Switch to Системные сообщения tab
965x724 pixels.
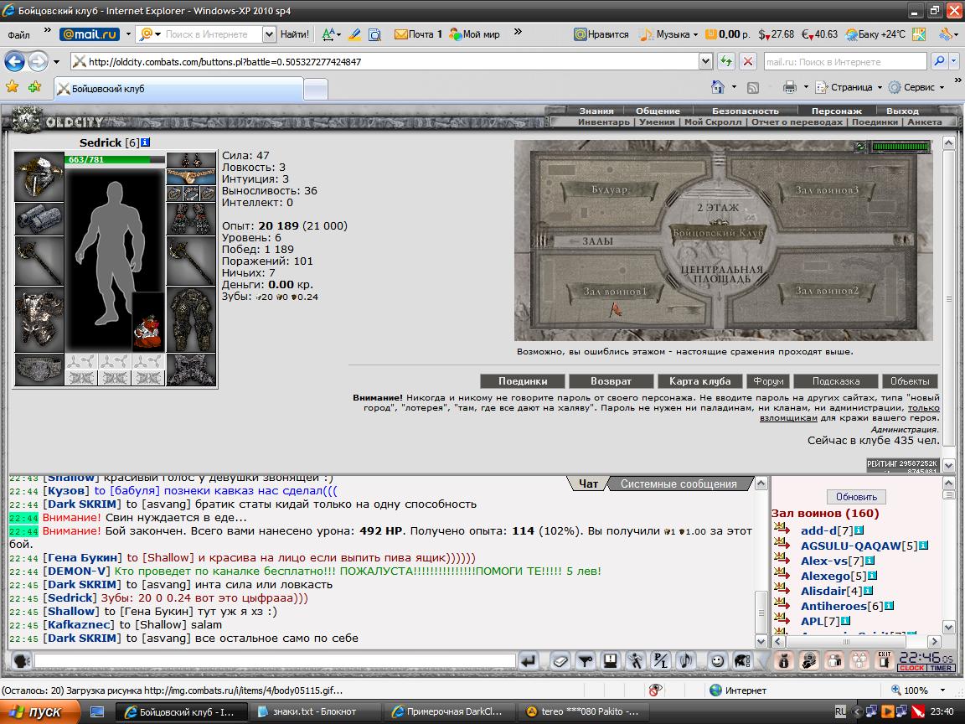point(679,484)
